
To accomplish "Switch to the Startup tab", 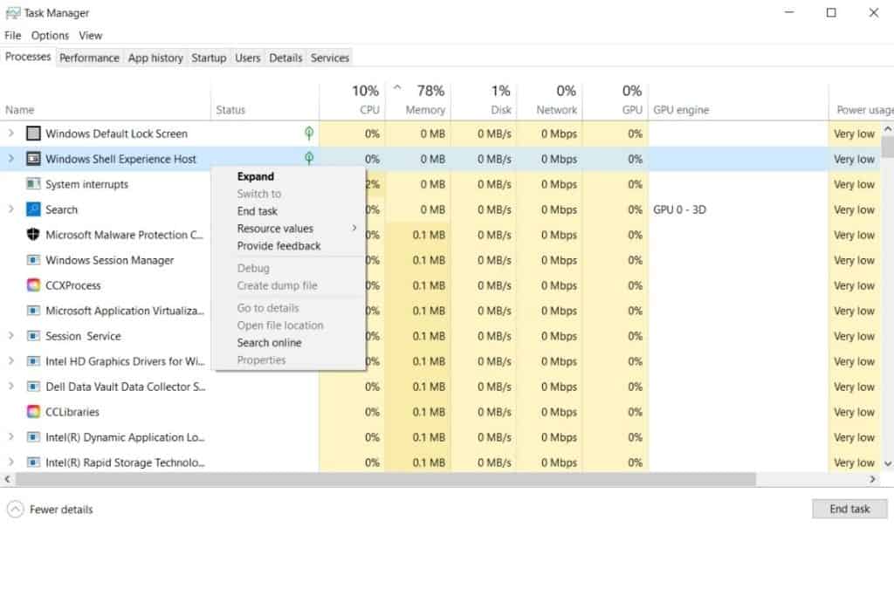I will pos(209,58).
